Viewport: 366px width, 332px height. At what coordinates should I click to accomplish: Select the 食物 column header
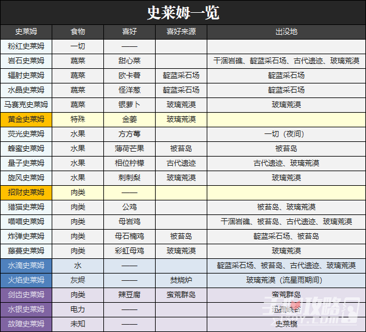coord(78,32)
